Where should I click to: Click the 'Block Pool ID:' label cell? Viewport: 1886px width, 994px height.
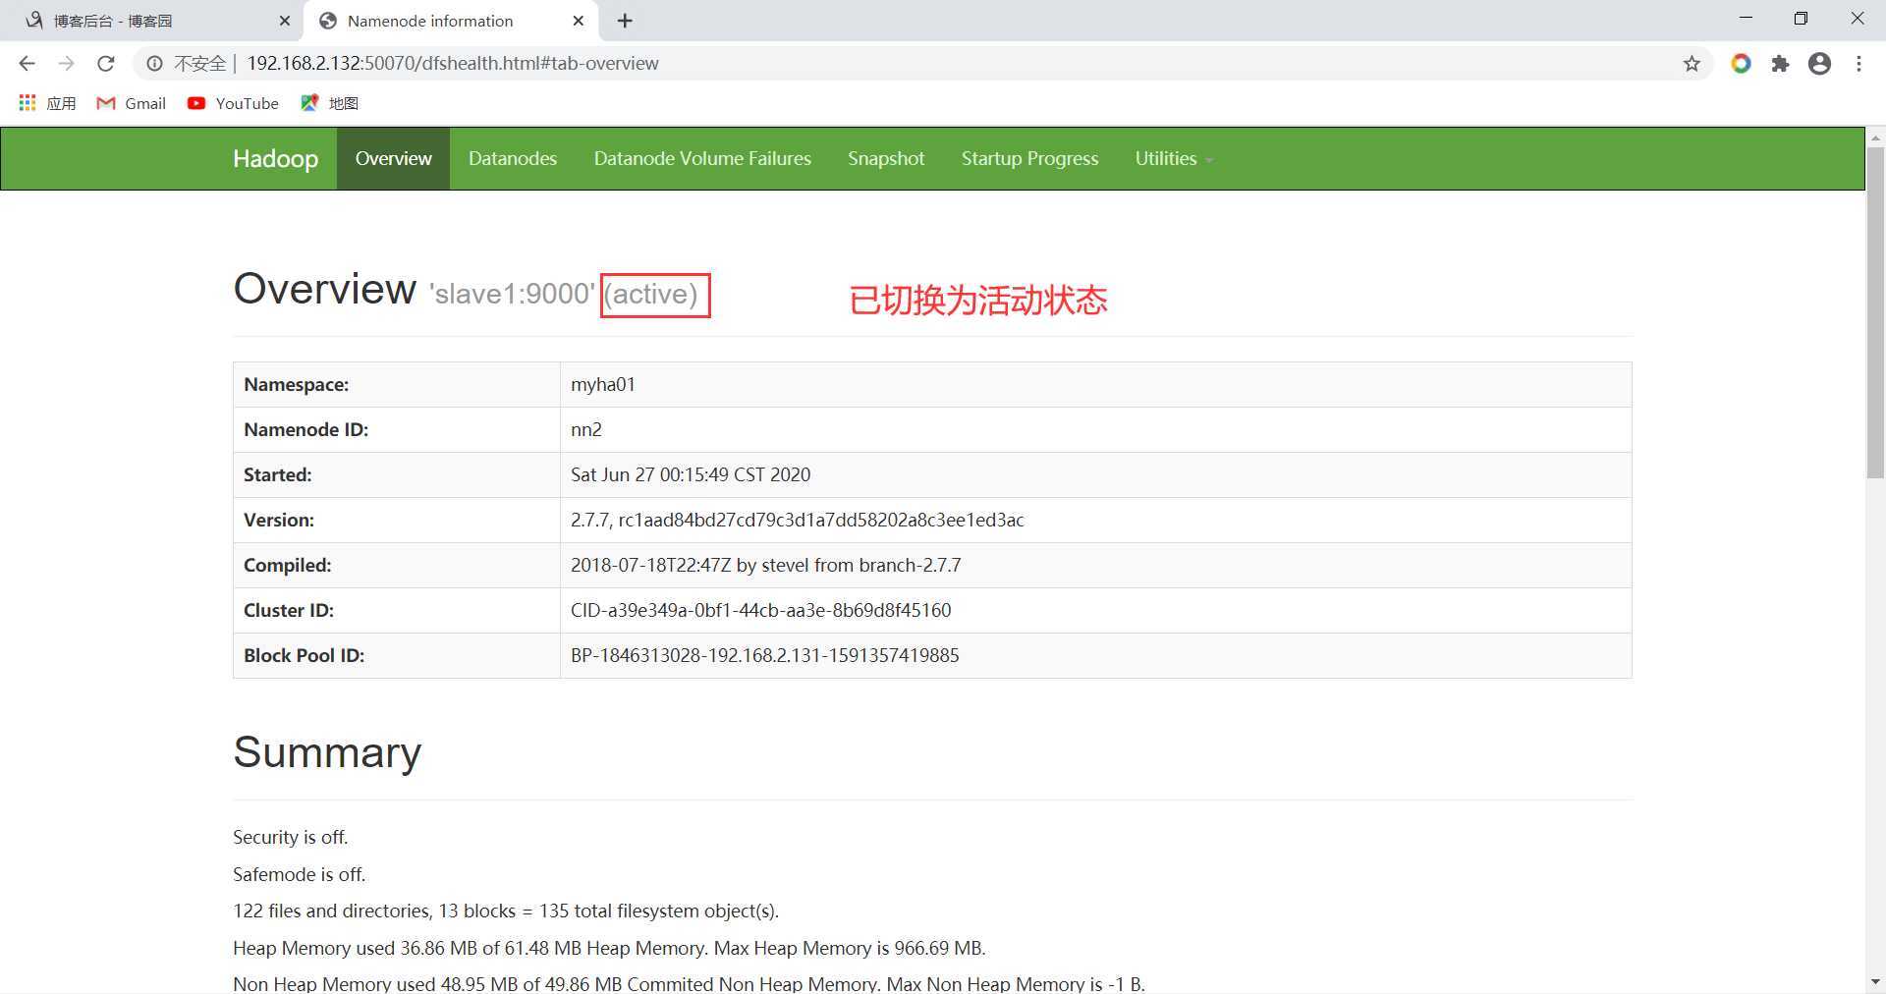tap(396, 655)
